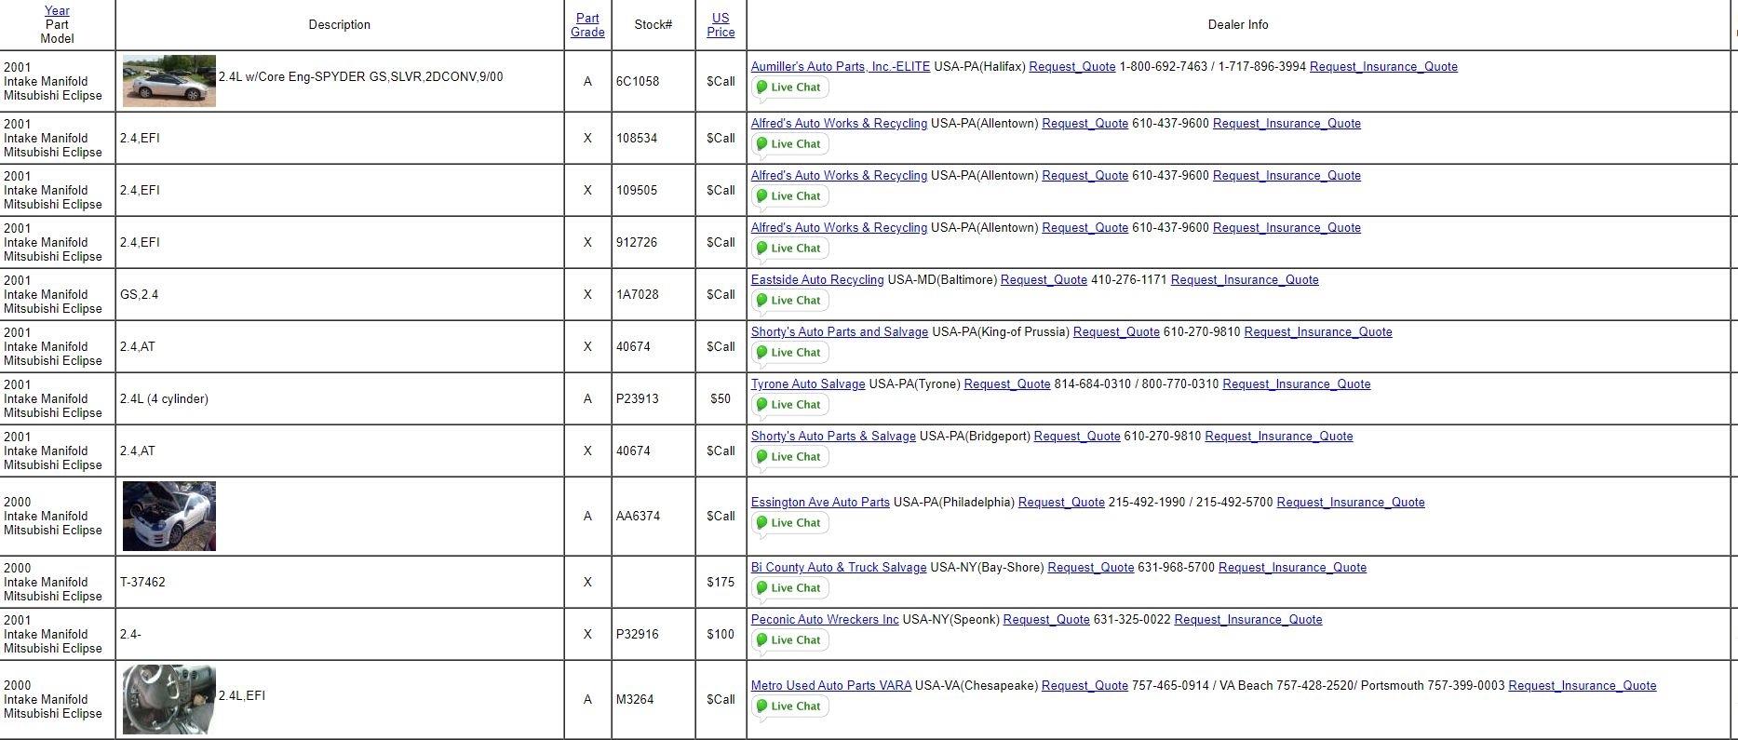Select stock number P23913 cell
1738x740 pixels.
pos(653,399)
